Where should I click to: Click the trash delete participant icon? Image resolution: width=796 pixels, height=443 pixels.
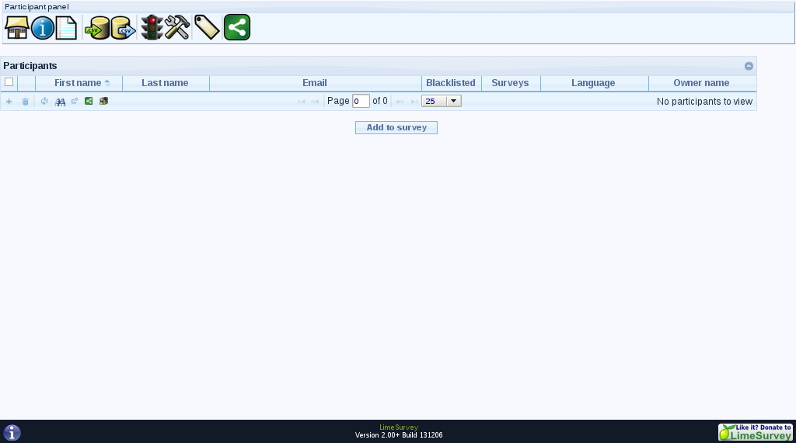pos(26,102)
